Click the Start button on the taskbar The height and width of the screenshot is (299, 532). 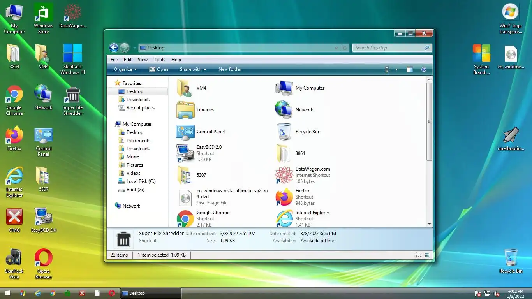7,293
